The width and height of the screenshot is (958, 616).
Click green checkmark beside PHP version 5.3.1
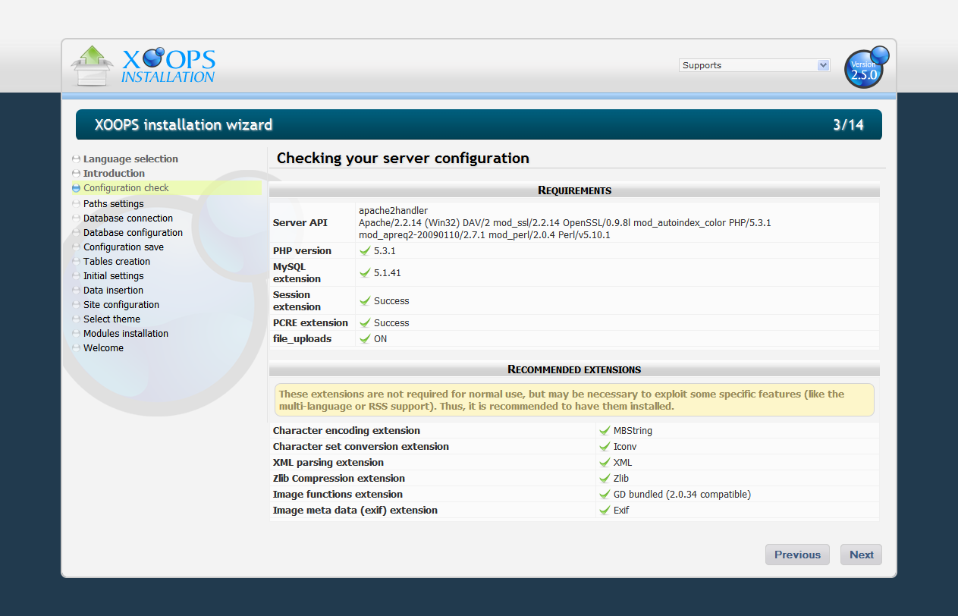click(x=365, y=251)
